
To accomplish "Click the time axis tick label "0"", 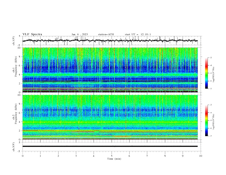I will point(23,156).
